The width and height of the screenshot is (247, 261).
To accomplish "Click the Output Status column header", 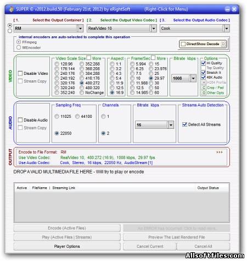I will coord(208,188).
